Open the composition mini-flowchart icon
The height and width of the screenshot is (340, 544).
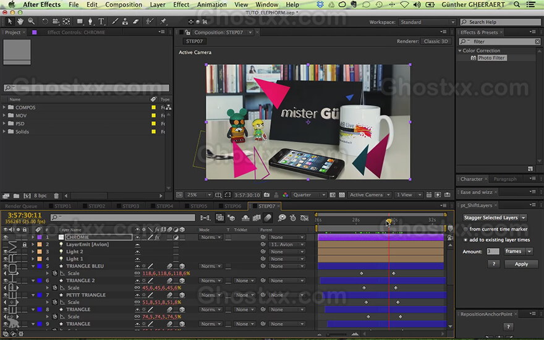(x=205, y=218)
